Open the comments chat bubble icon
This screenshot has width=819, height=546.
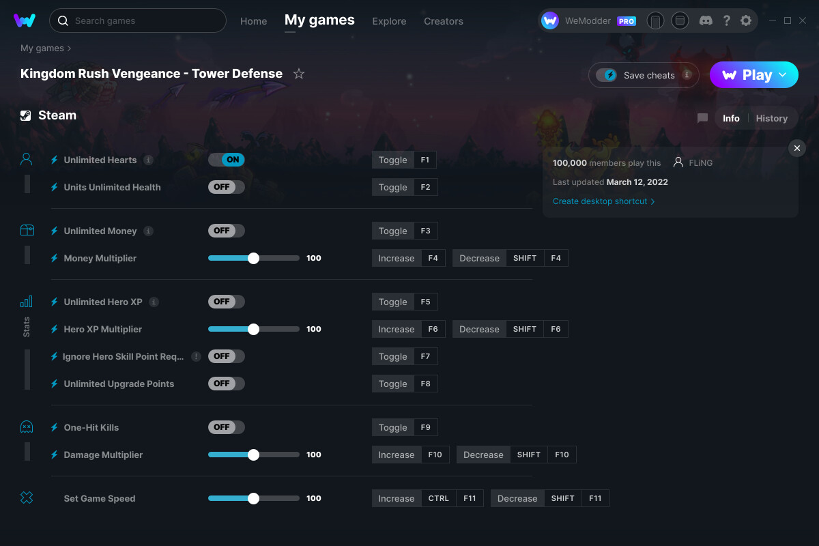702,118
